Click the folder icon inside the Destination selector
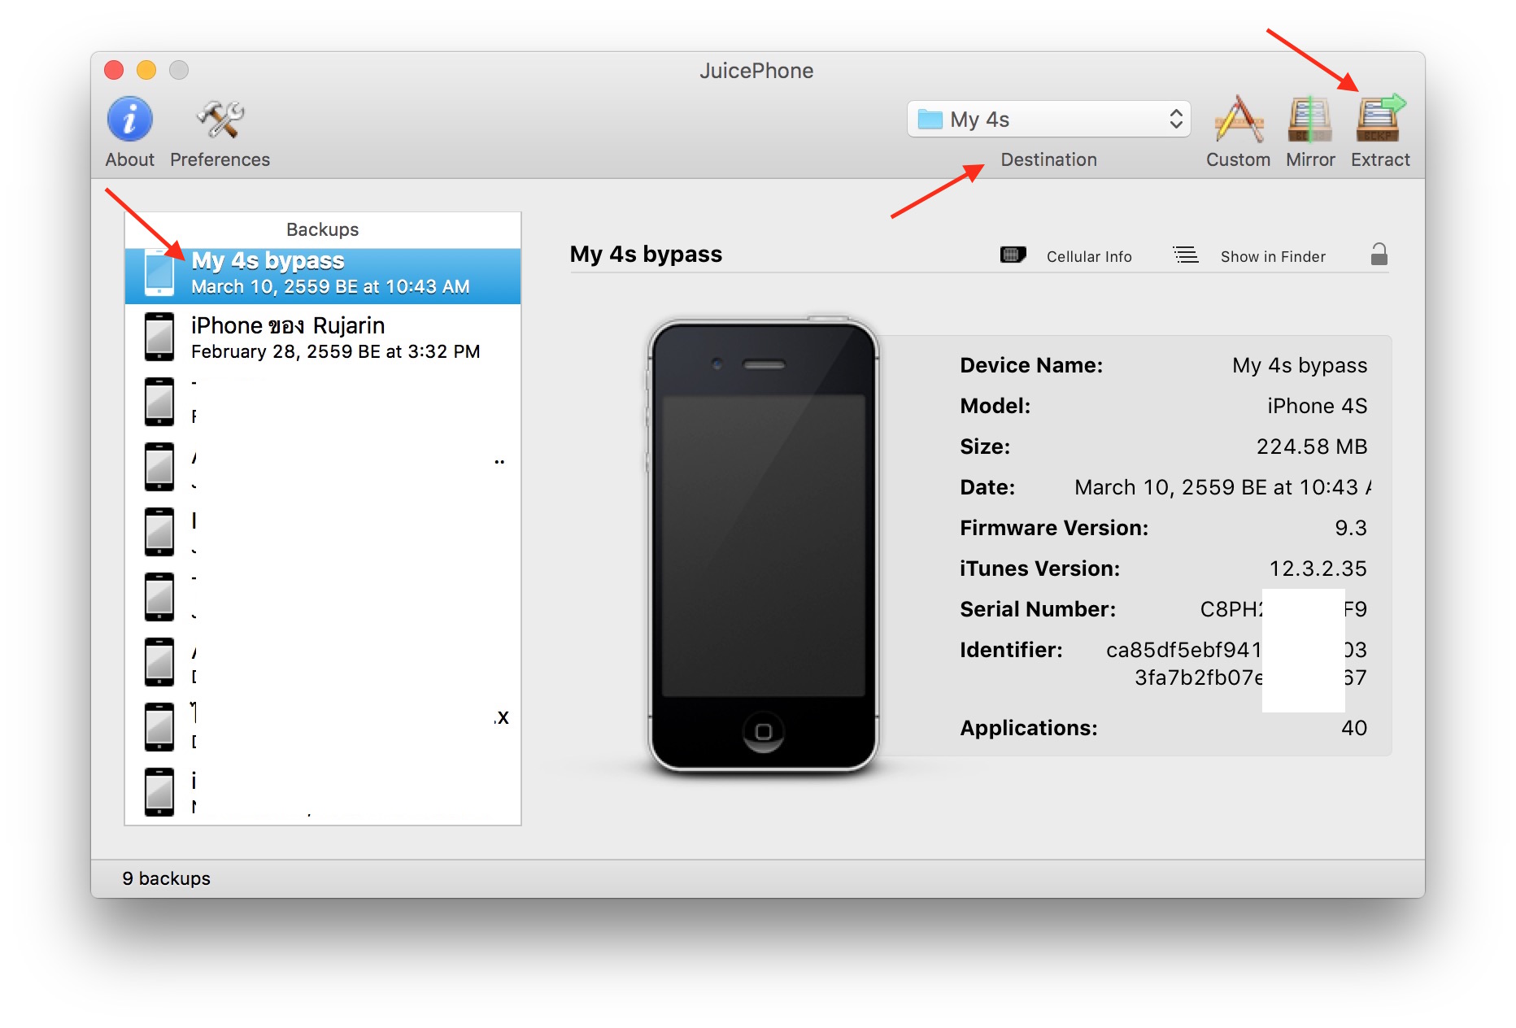Viewport: 1516px width, 1028px height. [x=930, y=119]
